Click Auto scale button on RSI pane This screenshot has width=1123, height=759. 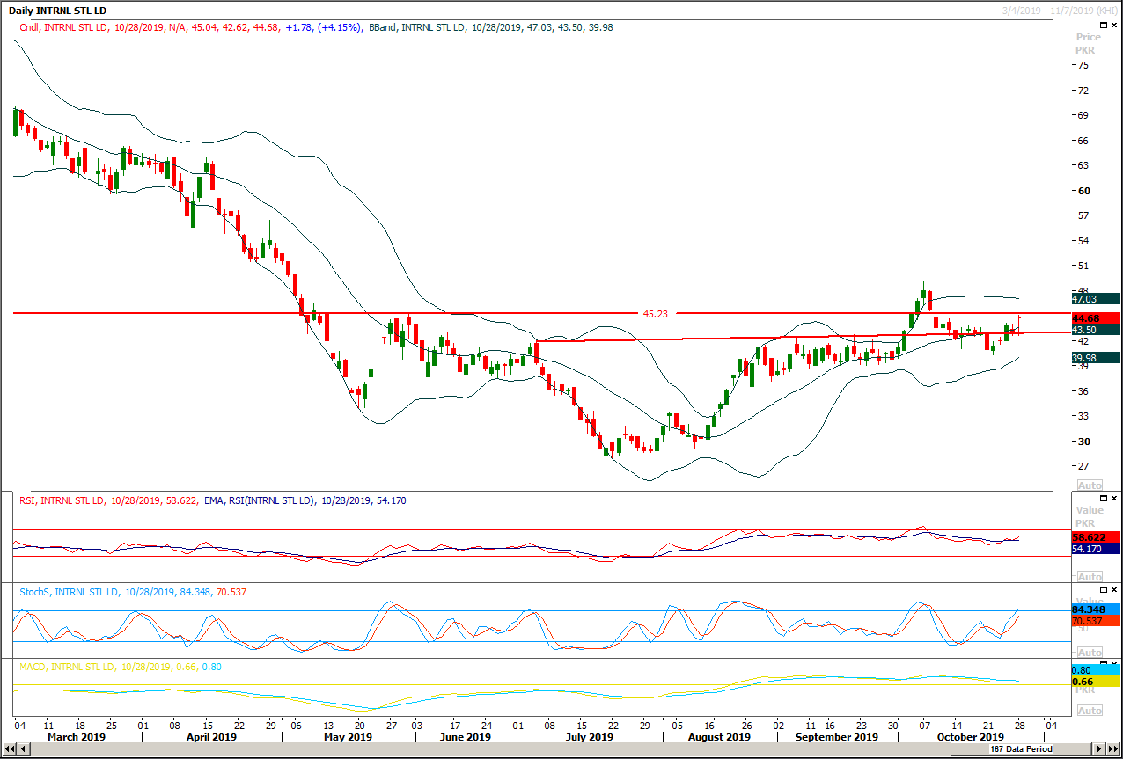click(1090, 576)
